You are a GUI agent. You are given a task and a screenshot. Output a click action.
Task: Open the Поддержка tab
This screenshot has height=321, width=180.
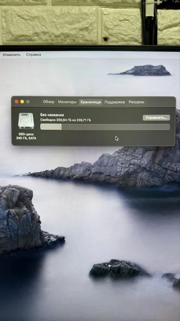pos(115,102)
